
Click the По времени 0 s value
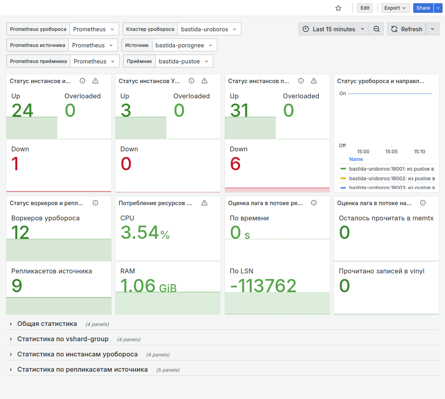coord(240,232)
